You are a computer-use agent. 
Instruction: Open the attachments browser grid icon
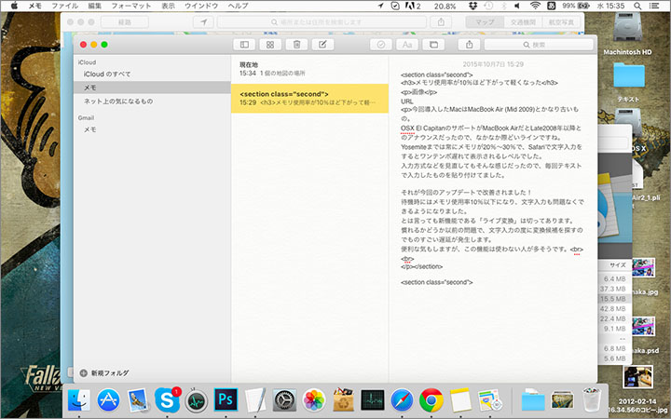coord(270,45)
